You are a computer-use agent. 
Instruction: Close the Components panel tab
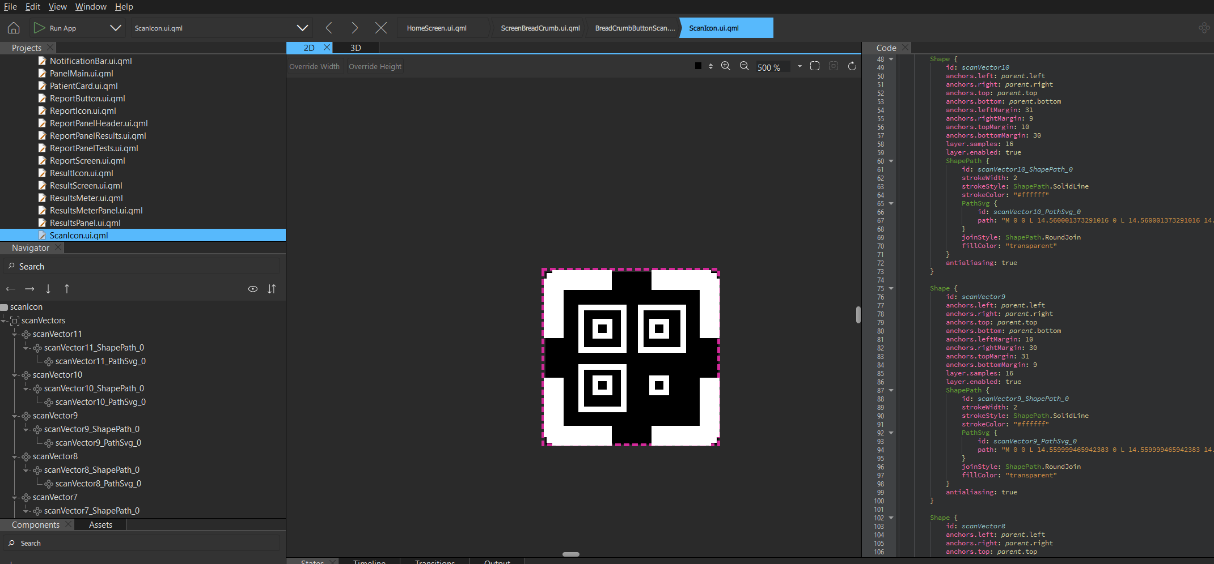point(69,524)
